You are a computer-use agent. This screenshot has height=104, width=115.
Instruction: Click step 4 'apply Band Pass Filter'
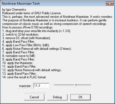19,42
